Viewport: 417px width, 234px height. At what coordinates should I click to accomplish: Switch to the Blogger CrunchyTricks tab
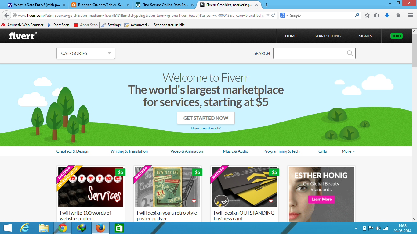pos(101,5)
